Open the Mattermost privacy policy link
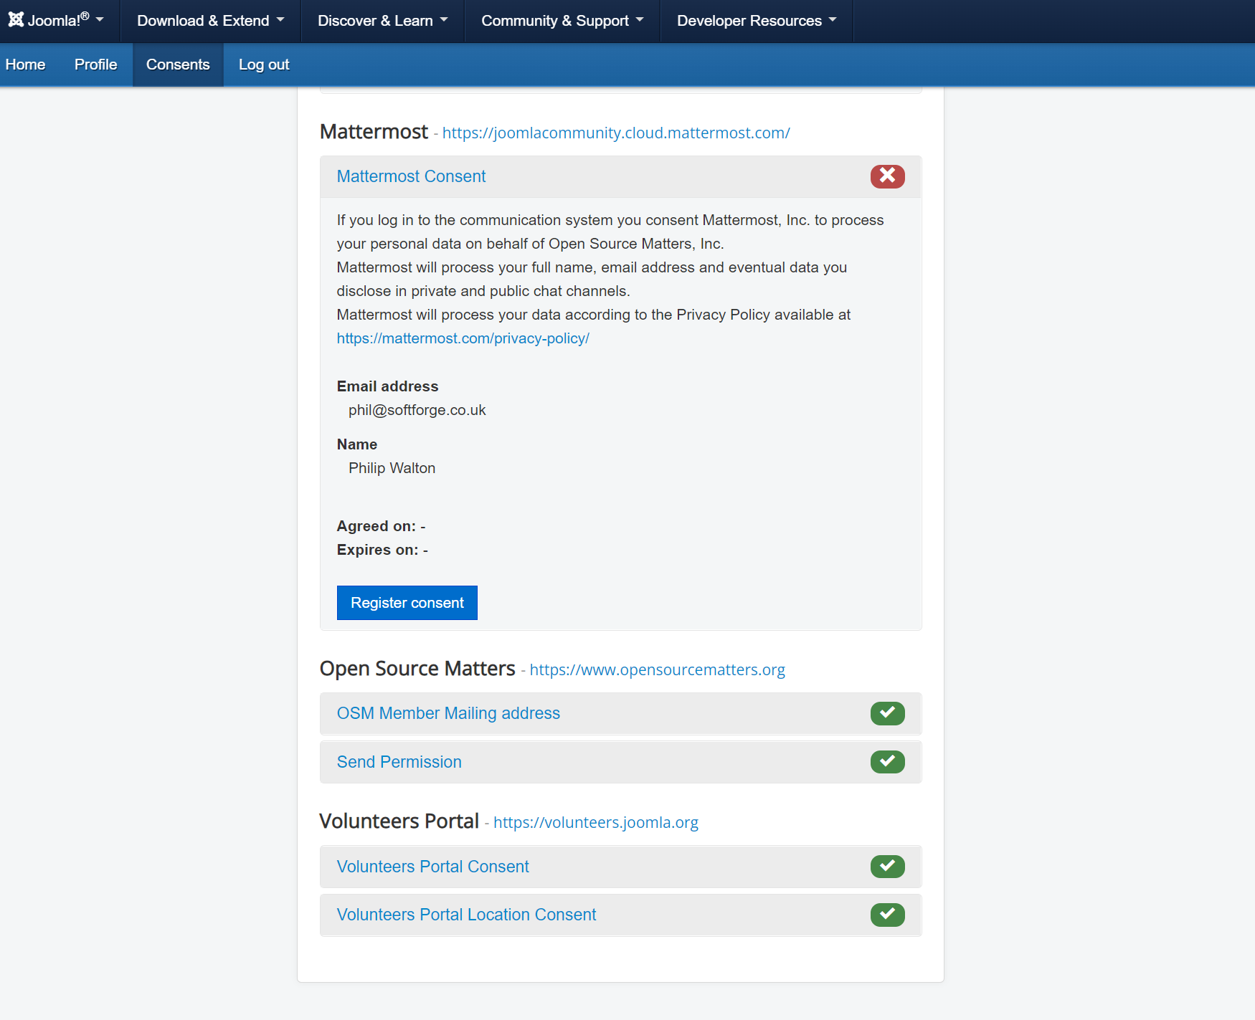Viewport: 1255px width, 1020px height. click(x=463, y=338)
